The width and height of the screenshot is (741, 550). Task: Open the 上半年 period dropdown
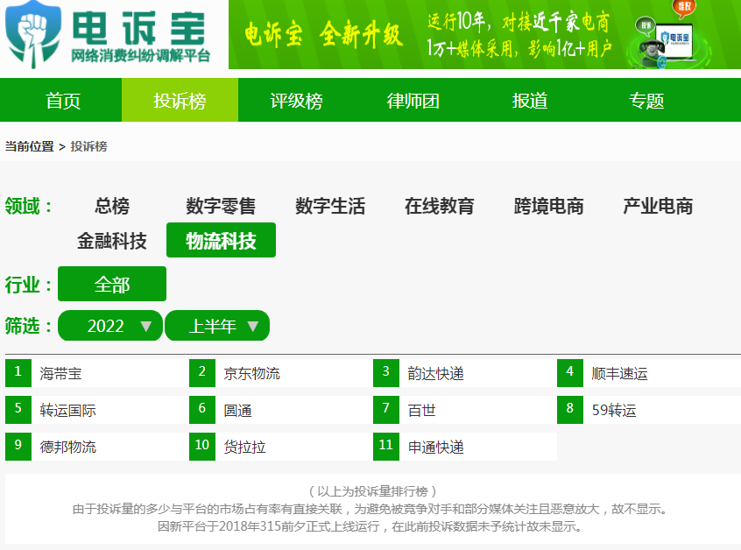tap(217, 326)
